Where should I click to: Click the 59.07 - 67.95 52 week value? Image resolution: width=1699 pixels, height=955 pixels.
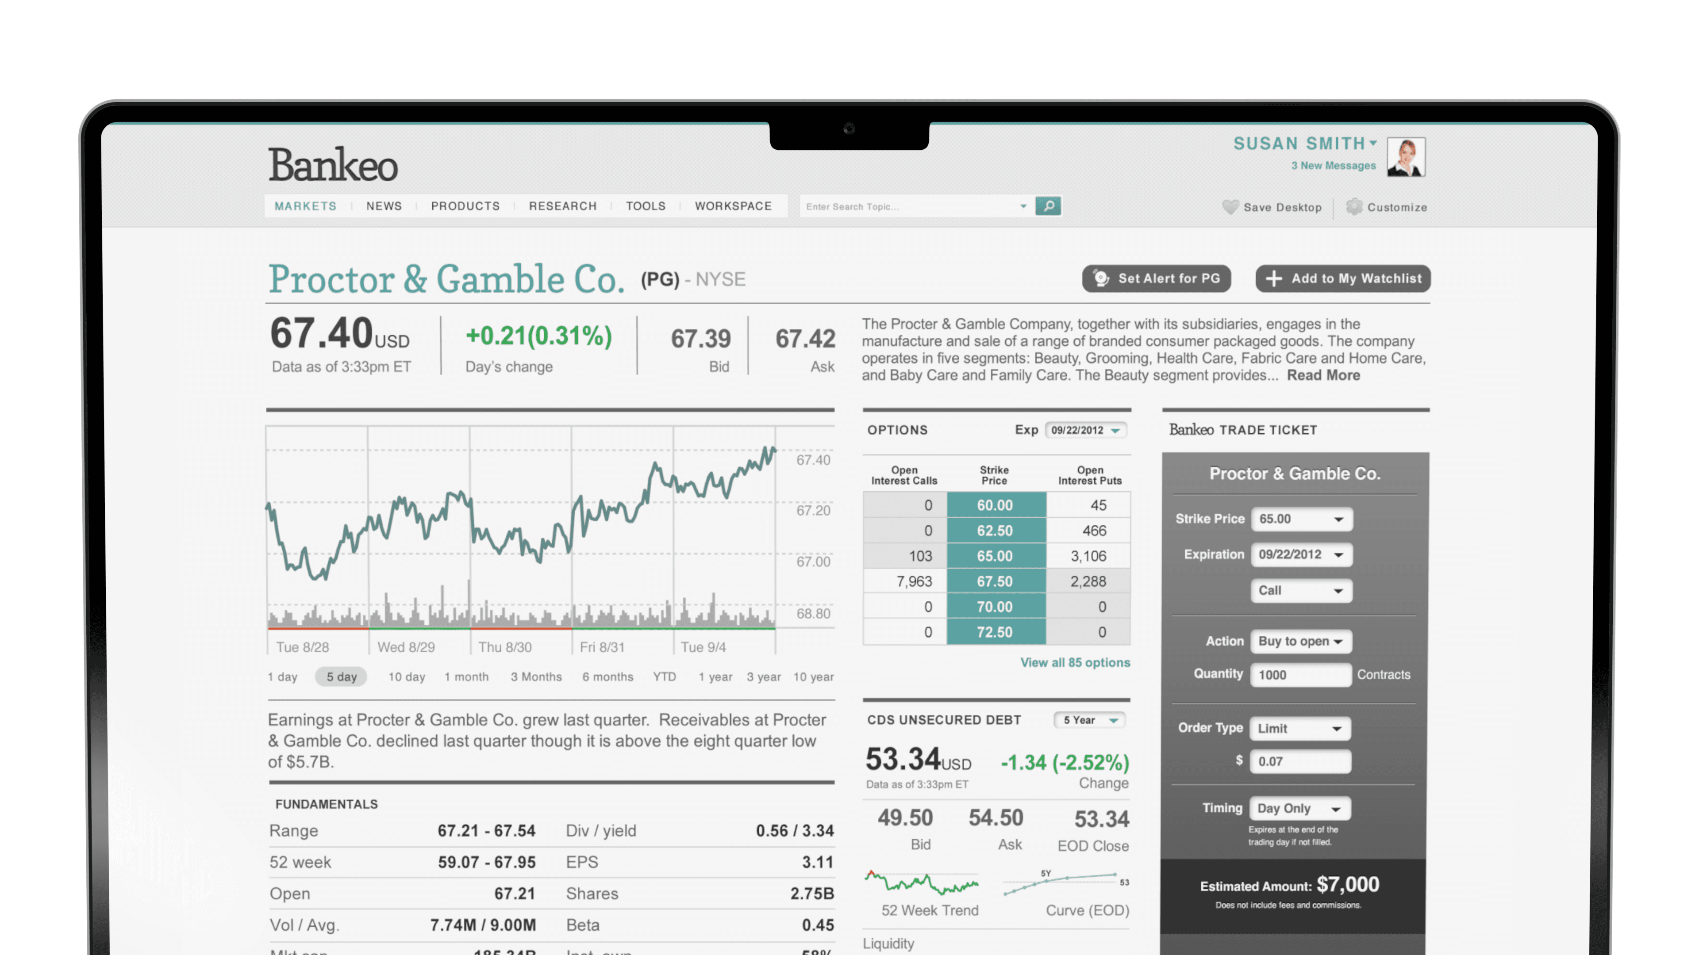487,862
